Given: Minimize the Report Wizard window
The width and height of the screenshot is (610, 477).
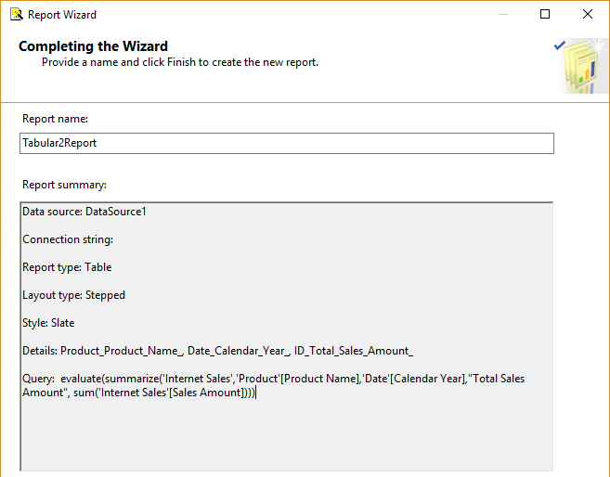Looking at the screenshot, I should coord(502,15).
